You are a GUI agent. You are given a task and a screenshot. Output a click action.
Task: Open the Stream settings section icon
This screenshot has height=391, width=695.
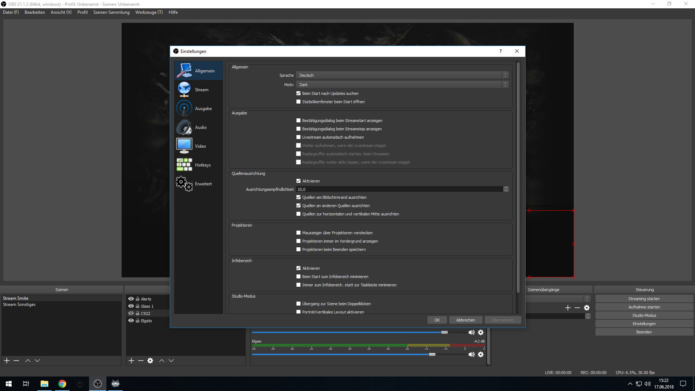coord(184,89)
